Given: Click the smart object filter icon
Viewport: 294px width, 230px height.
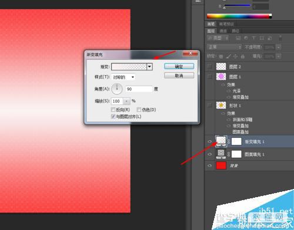Looking at the screenshot, I should tap(270, 38).
